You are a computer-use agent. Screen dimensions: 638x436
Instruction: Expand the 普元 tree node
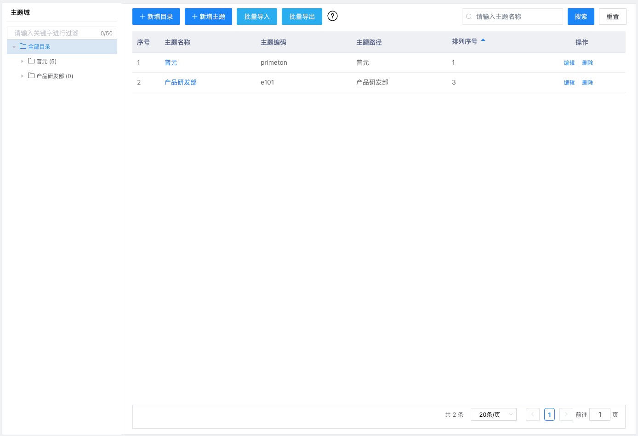(x=23, y=61)
